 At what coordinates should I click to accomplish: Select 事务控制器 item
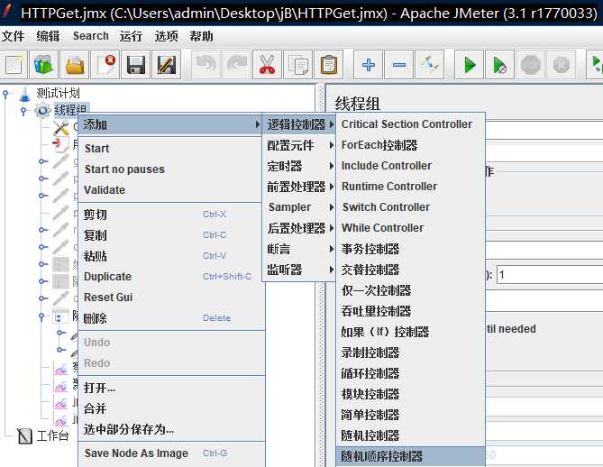(410, 249)
